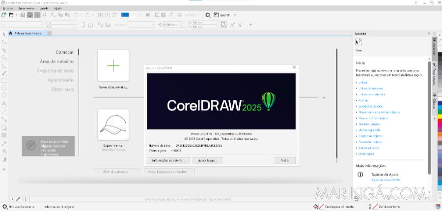
Task: Click the Hints pointer icon in Aprender panel
Action: coord(359,42)
